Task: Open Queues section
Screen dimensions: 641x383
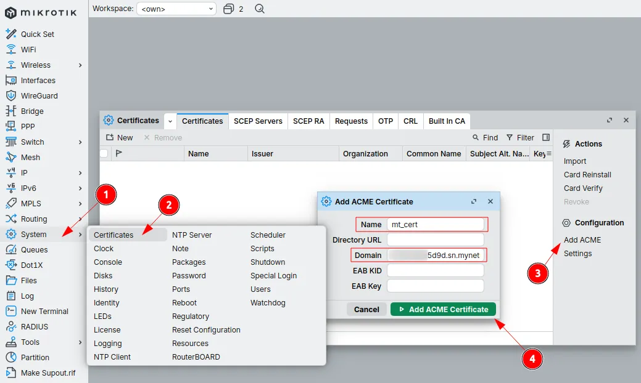Action: (x=34, y=249)
